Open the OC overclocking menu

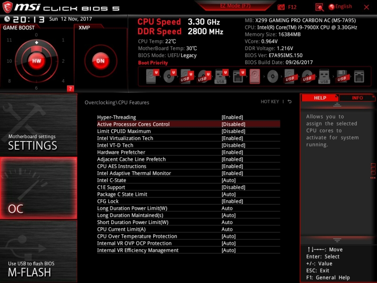point(39,188)
